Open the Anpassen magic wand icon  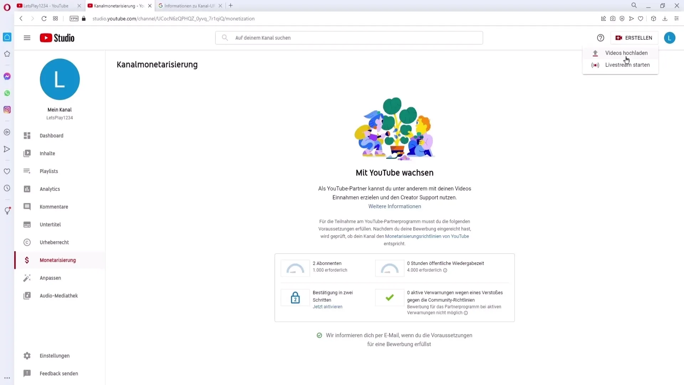coord(27,278)
